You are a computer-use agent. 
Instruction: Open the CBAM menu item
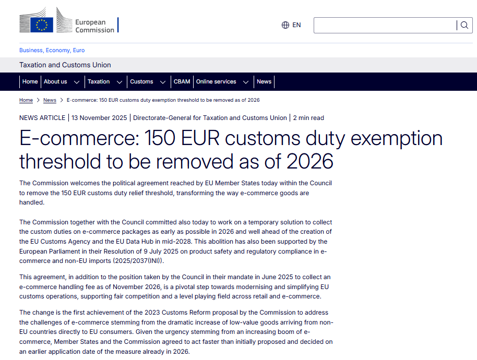tap(182, 81)
